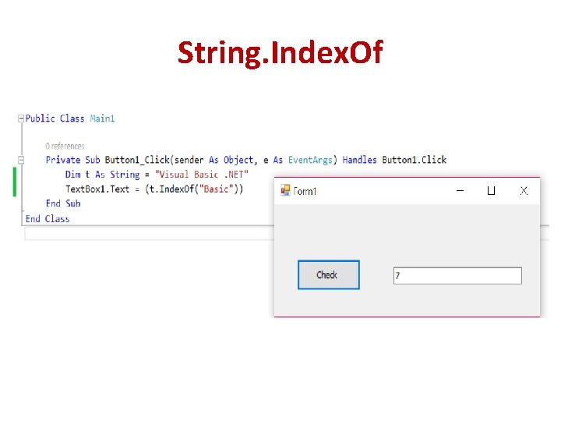
Task: Click the '0 references' CodeLens link
Action: coord(65,146)
